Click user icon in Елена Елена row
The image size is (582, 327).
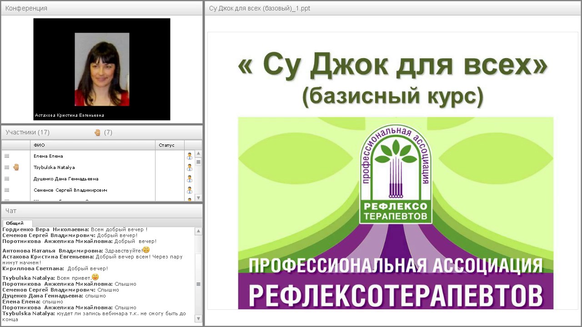click(x=190, y=156)
